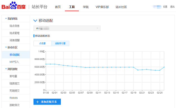
Task: Switch to the 适配索引量 chart tab
Action: (x=60, y=43)
